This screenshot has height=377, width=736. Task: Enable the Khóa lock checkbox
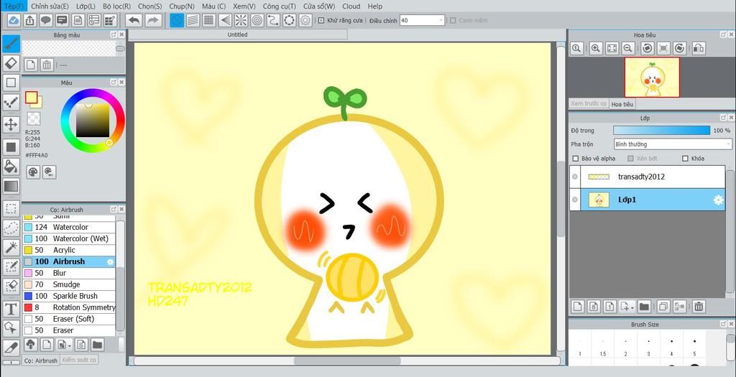pos(685,159)
